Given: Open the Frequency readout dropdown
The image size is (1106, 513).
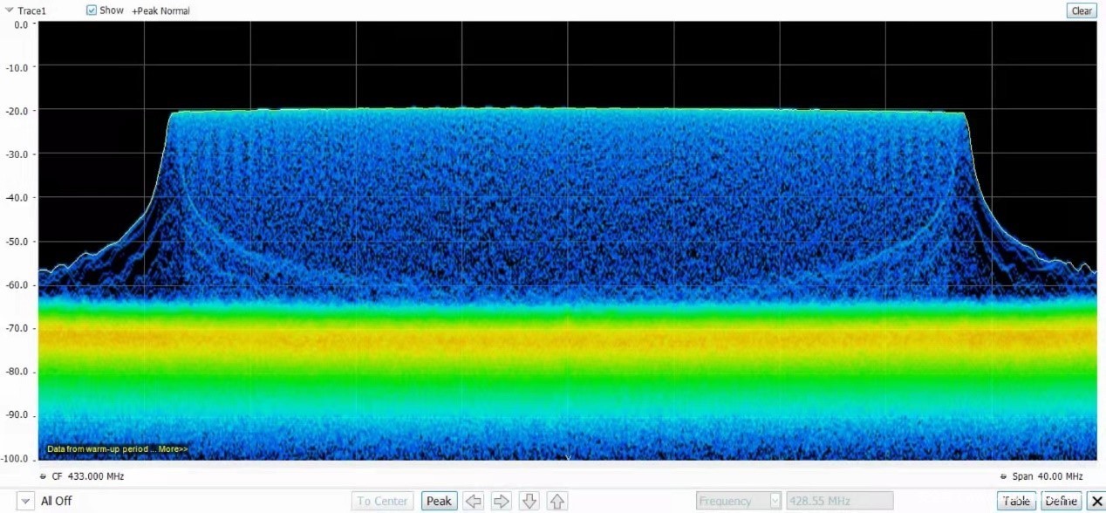Looking at the screenshot, I should tap(774, 501).
